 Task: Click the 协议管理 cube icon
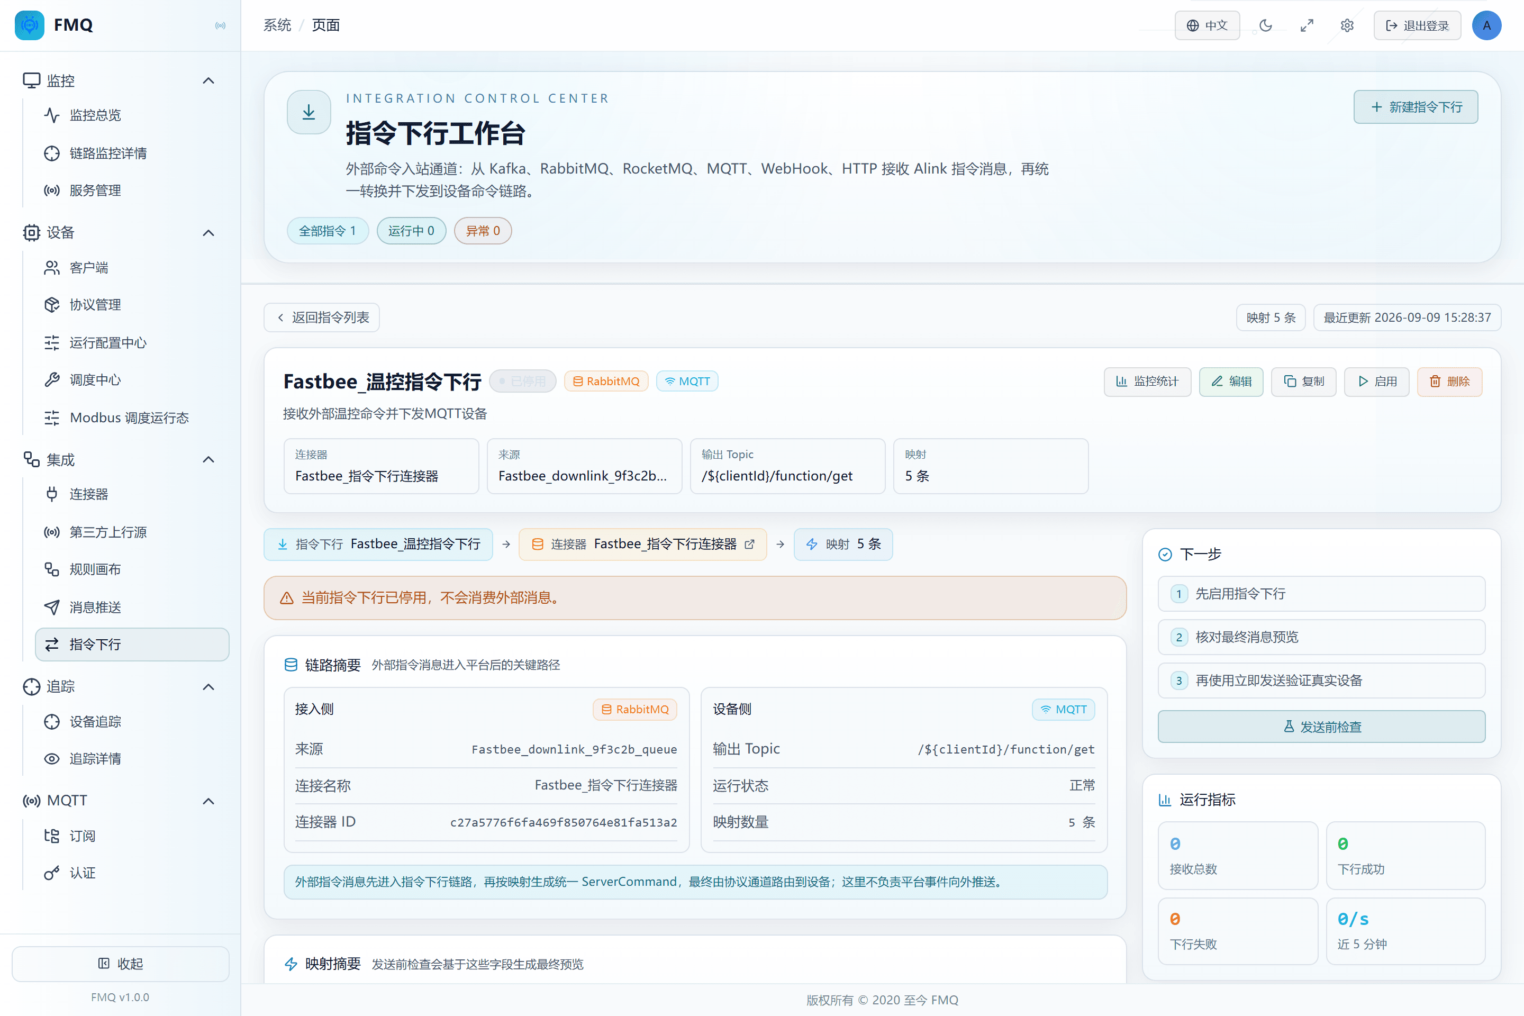(x=52, y=305)
